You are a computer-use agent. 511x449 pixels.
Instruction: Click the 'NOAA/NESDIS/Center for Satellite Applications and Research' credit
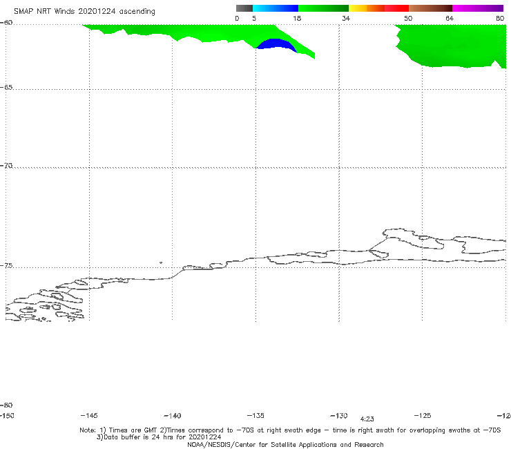[285, 445]
